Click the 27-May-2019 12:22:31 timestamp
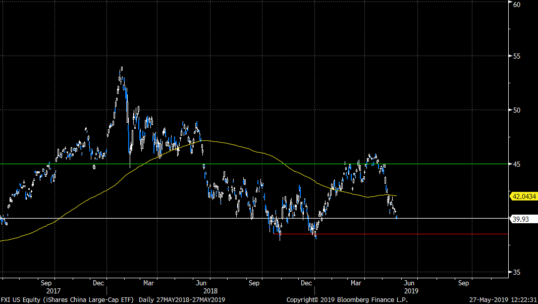The height and width of the screenshot is (304, 538). click(x=503, y=300)
